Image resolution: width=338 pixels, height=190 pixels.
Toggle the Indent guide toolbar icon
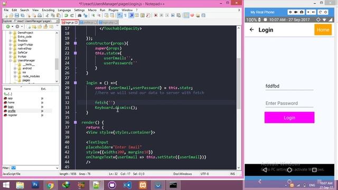click(131, 15)
